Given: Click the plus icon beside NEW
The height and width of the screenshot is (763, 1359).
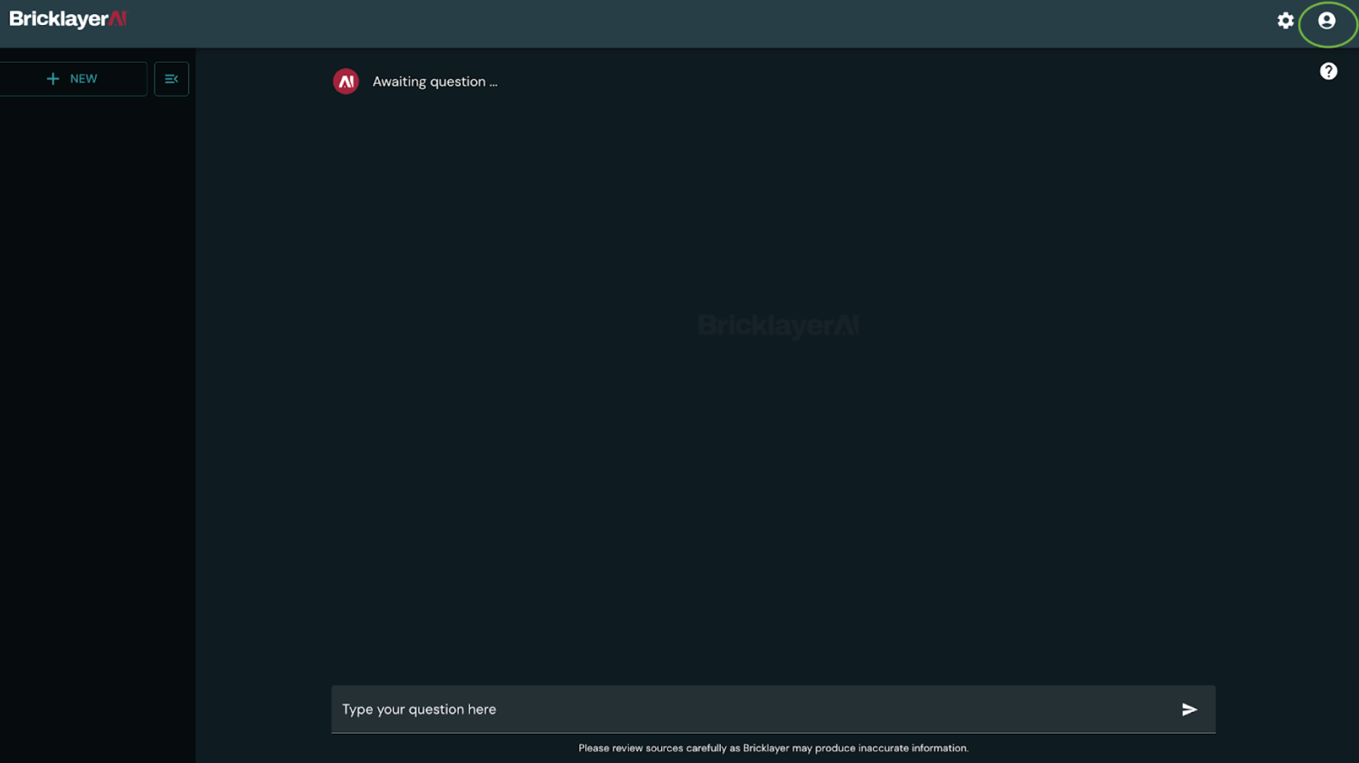Looking at the screenshot, I should (52, 79).
